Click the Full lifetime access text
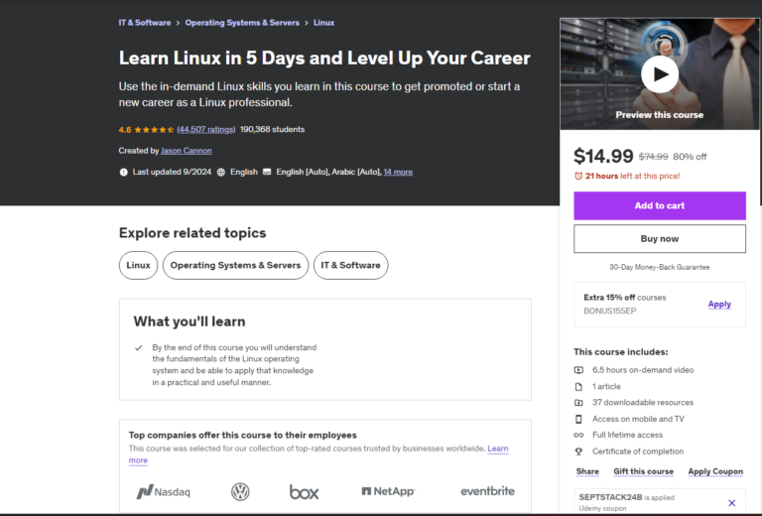The height and width of the screenshot is (516, 762). [x=627, y=435]
